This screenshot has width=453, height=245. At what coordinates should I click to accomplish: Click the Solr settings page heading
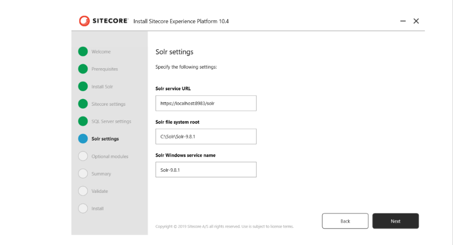pos(174,52)
